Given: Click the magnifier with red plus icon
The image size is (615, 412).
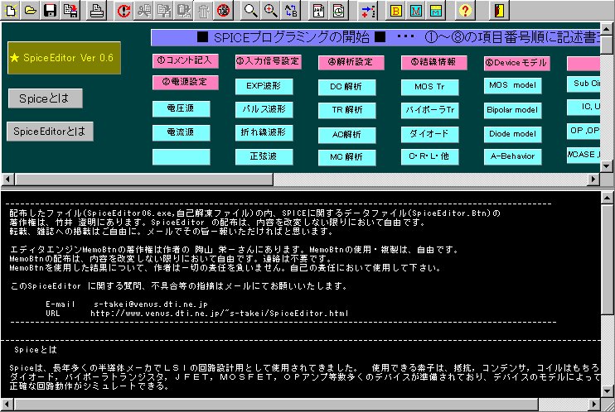Looking at the screenshot, I should coord(271,11).
